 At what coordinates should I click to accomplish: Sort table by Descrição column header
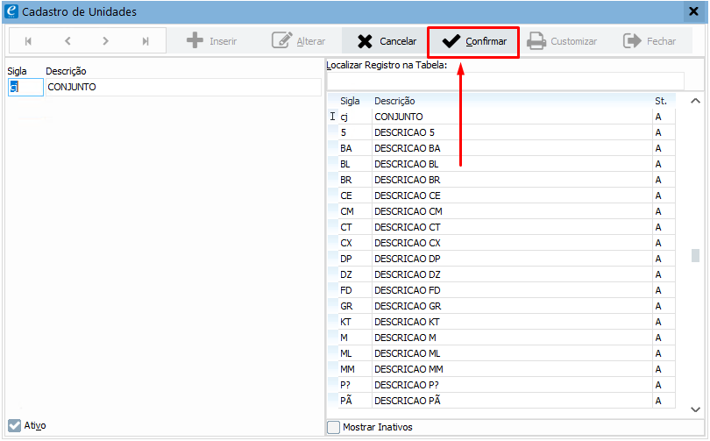(394, 101)
